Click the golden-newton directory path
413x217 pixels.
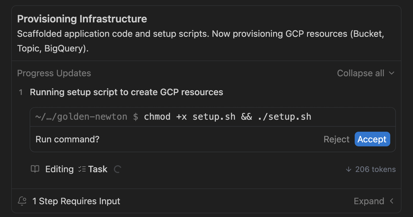tap(81, 117)
